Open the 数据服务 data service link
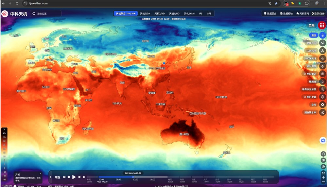The image size is (327, 187). [x=270, y=13]
